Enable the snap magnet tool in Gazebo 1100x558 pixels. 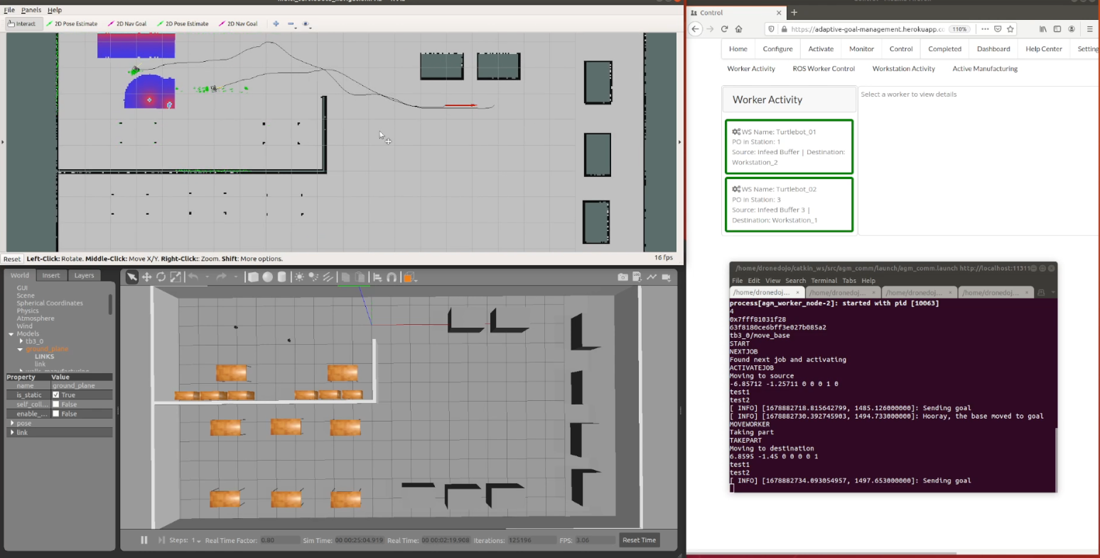tap(392, 277)
